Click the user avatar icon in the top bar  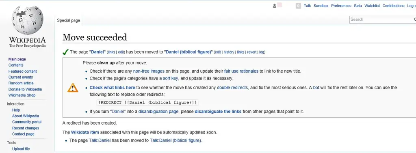(275, 6)
